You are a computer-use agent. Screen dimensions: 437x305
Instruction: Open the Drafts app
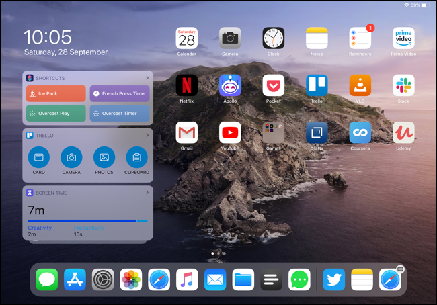pyautogui.click(x=317, y=132)
